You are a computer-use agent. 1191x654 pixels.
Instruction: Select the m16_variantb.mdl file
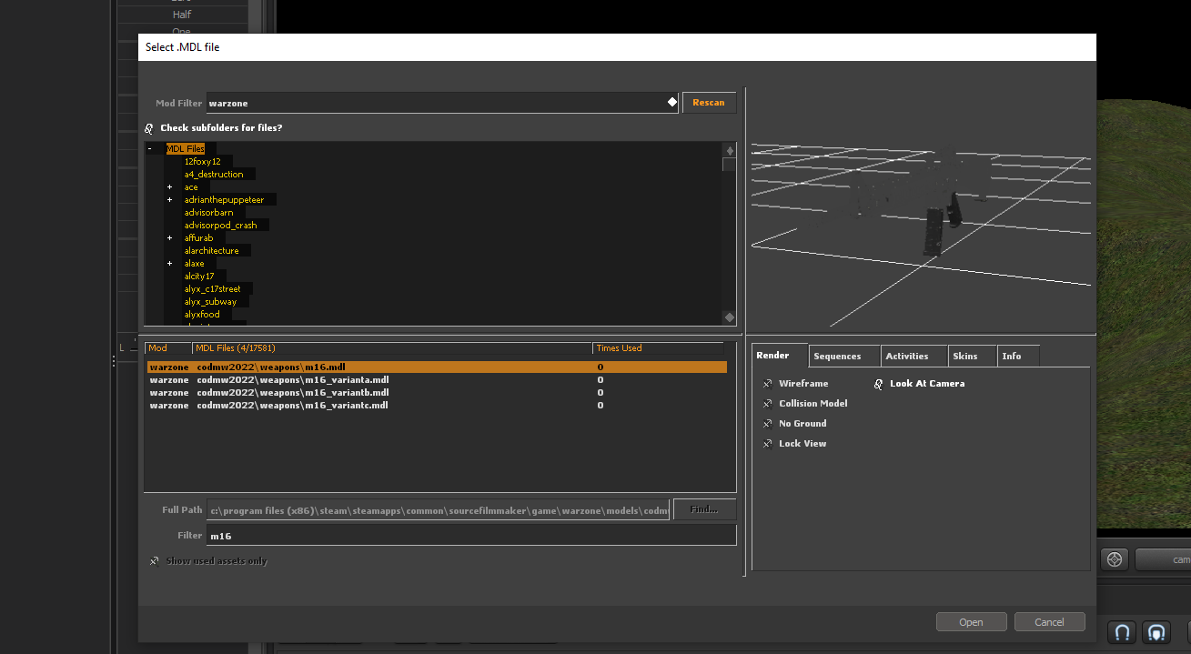(437, 392)
